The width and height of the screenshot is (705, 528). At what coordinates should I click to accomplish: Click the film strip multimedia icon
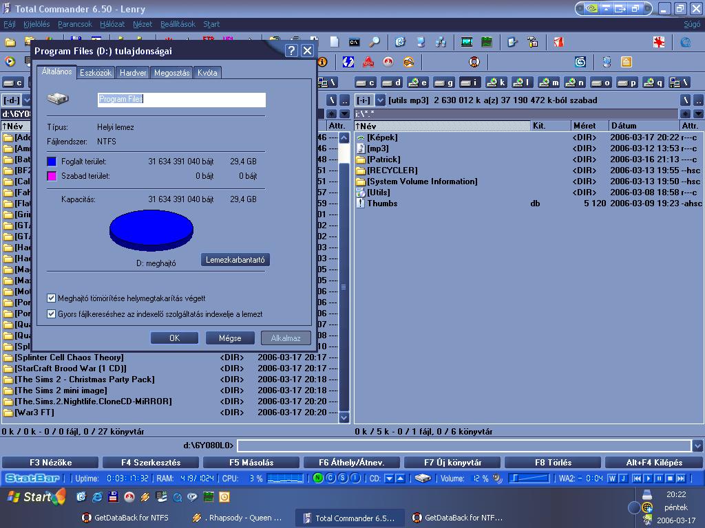[x=466, y=42]
